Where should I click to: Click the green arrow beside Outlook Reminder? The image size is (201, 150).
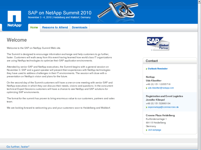coord(147,69)
